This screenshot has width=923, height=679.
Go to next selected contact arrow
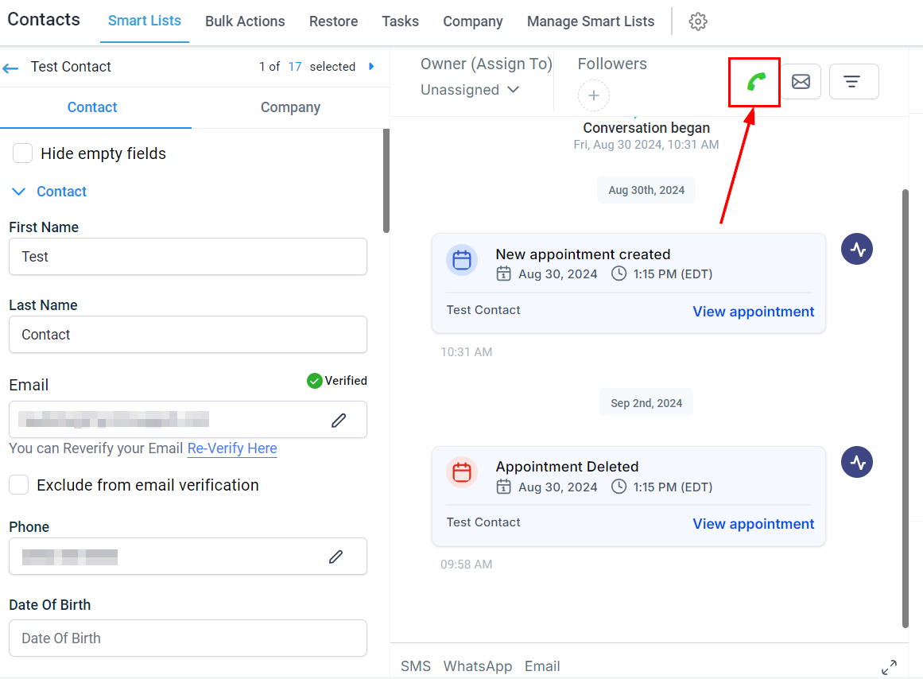(371, 67)
